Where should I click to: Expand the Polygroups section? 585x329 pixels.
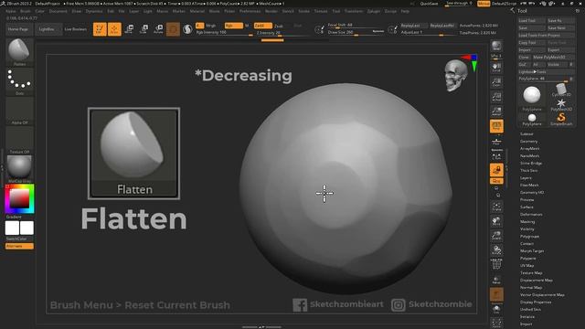click(530, 237)
